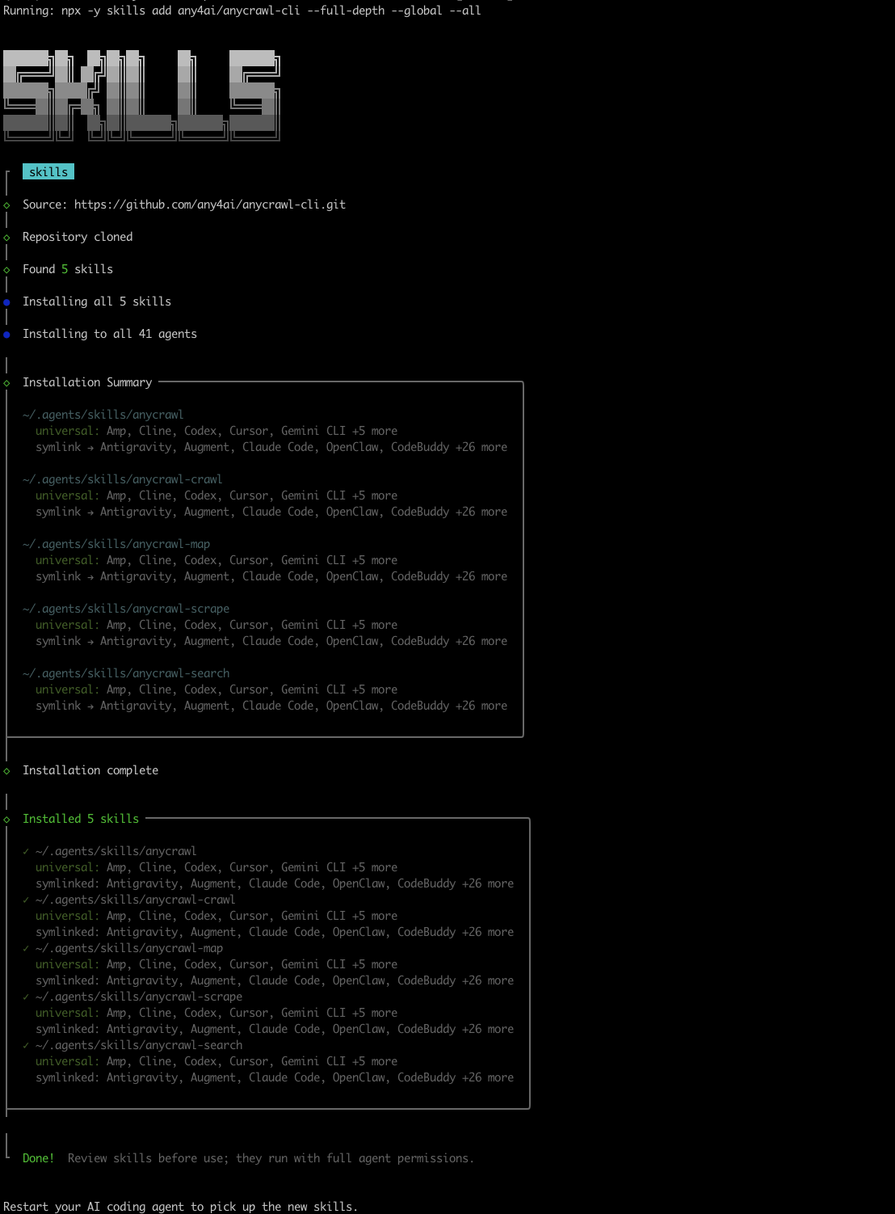Click '~/.agents/skills/anycrawl-map' path in Installation Summary
Screen dimensions: 895x1214
pyautogui.click(x=116, y=544)
